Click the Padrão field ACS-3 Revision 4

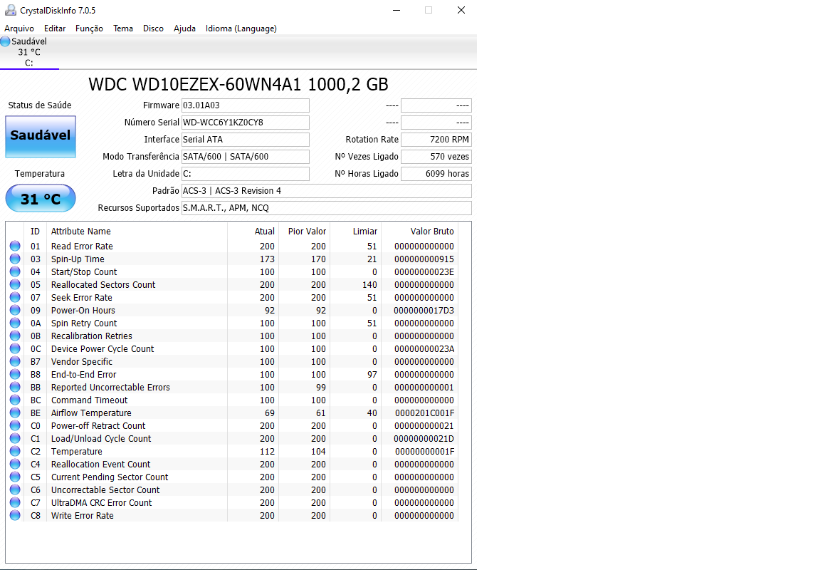(326, 191)
